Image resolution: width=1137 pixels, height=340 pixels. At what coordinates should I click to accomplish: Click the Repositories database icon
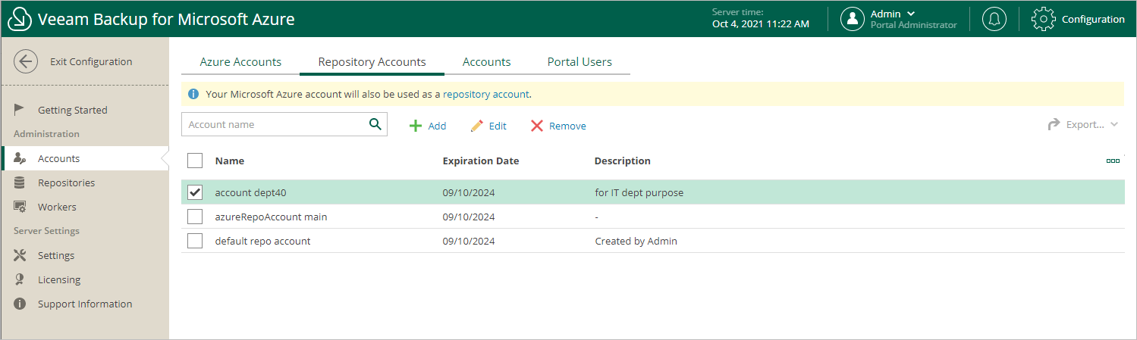coord(20,182)
